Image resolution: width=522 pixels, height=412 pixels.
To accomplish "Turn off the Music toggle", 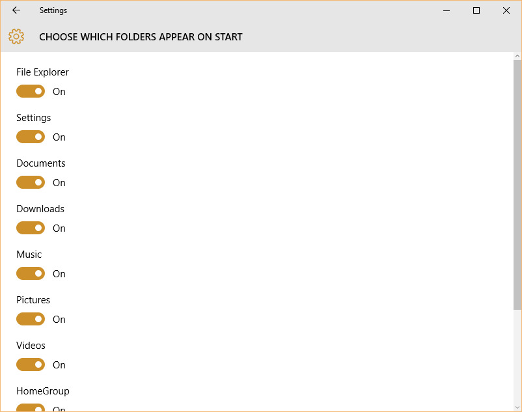I will [x=31, y=274].
